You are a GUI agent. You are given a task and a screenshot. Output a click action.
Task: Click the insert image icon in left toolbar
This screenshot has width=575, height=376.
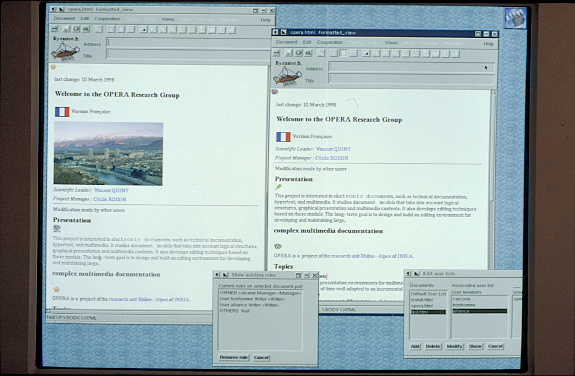pyautogui.click(x=144, y=29)
